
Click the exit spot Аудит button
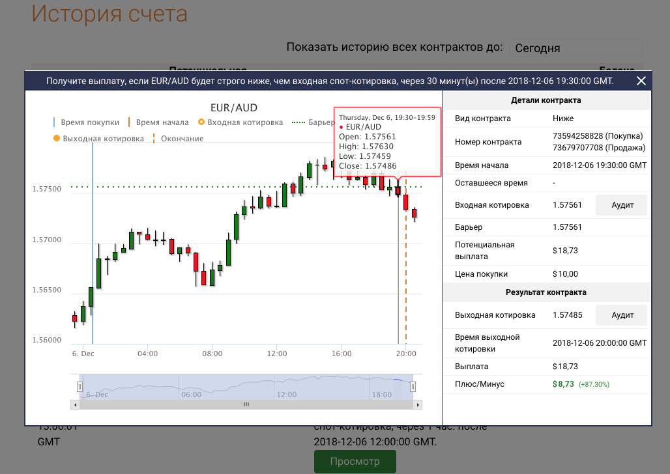622,315
